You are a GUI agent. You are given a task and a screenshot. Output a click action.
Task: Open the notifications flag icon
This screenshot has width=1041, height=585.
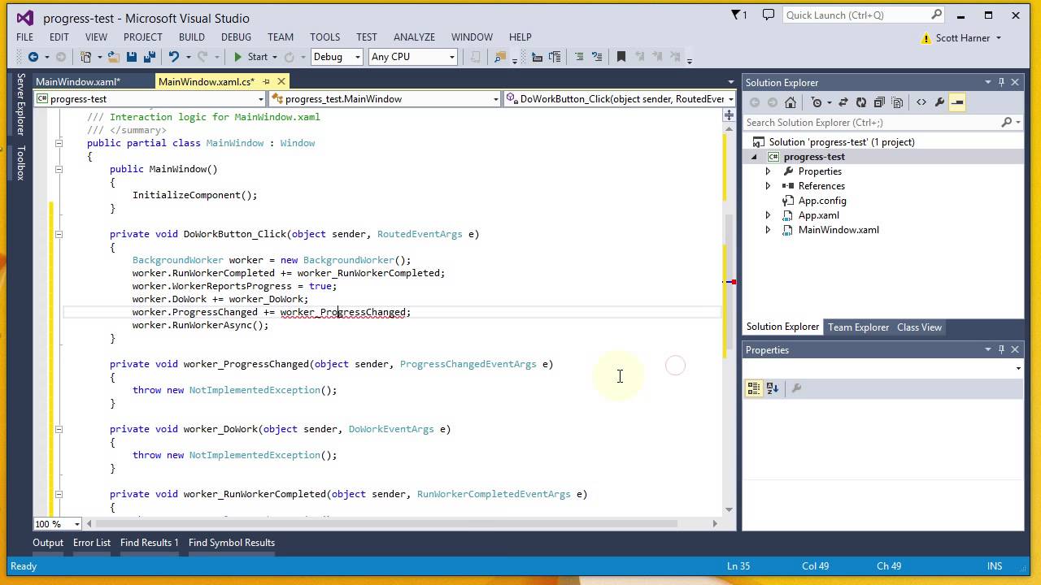738,15
